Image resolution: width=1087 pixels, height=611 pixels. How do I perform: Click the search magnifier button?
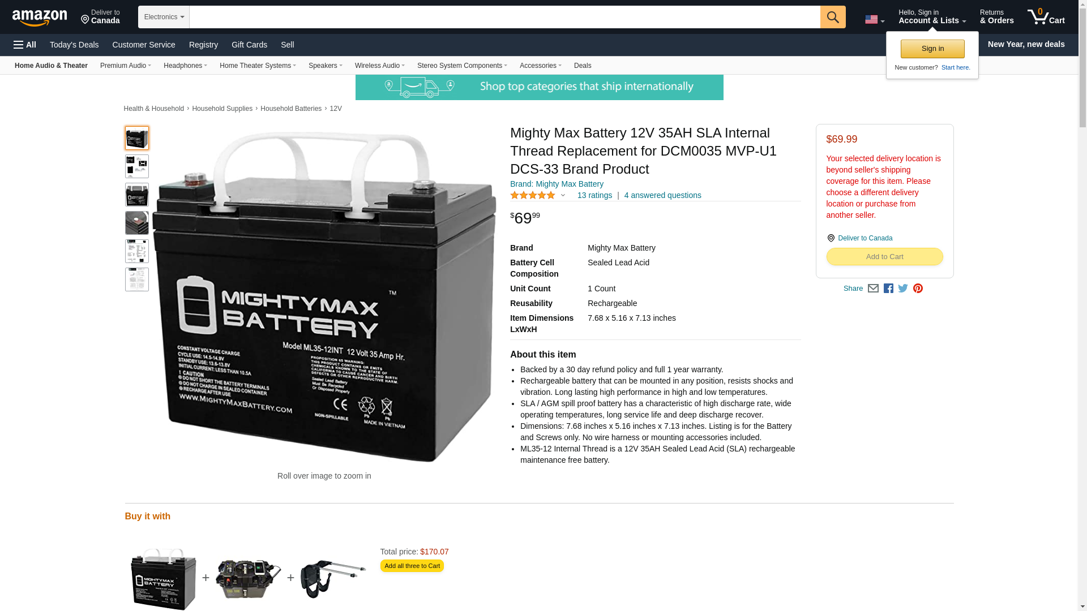click(832, 17)
